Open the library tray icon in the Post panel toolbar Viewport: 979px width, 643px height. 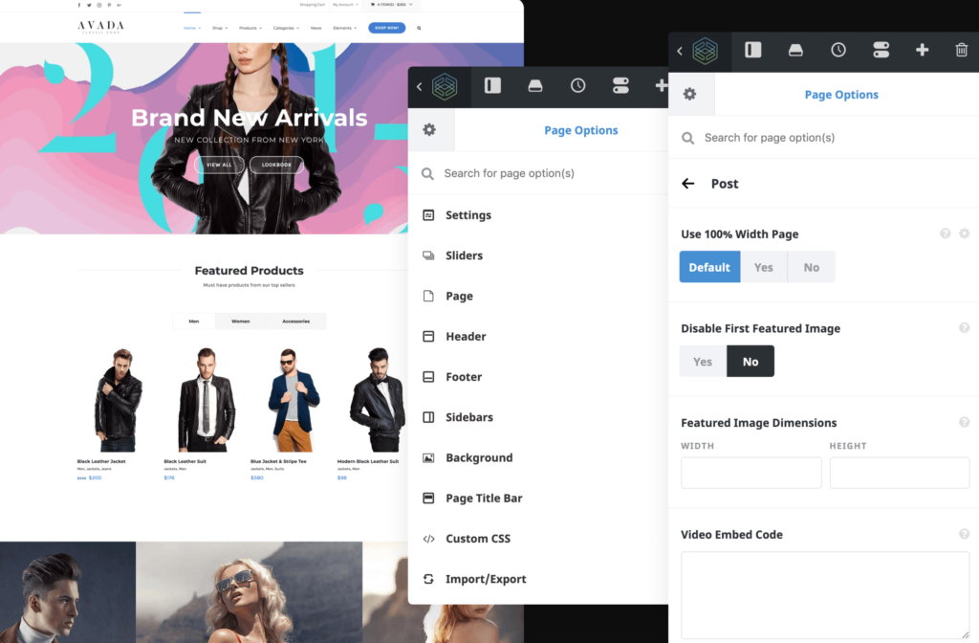tap(795, 50)
